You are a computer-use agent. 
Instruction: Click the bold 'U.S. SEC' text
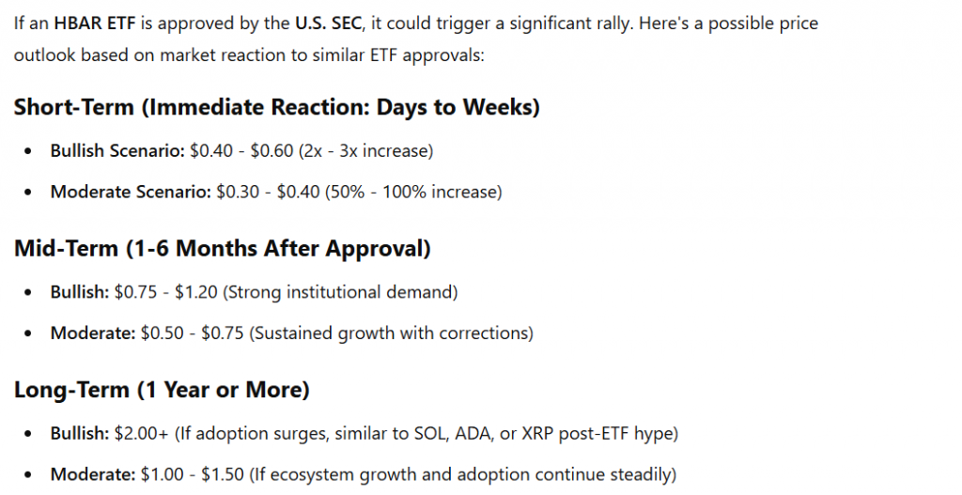(328, 23)
